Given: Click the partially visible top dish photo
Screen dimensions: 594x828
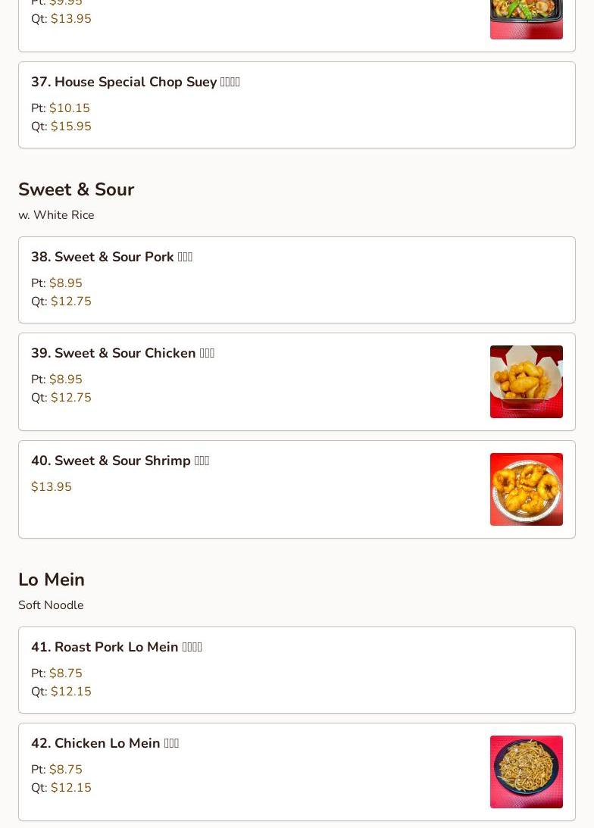Looking at the screenshot, I should (x=526, y=19).
